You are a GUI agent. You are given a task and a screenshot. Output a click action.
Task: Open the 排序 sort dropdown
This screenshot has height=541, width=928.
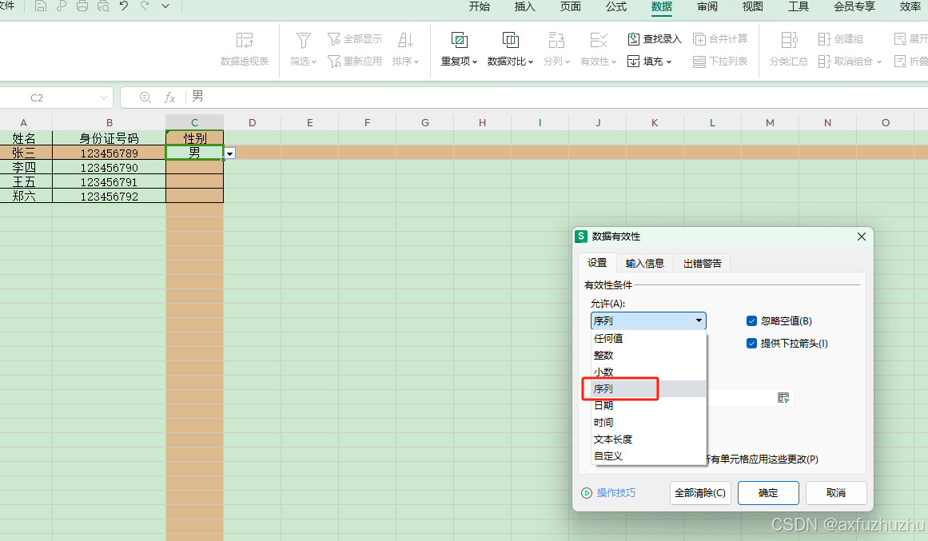tap(405, 49)
